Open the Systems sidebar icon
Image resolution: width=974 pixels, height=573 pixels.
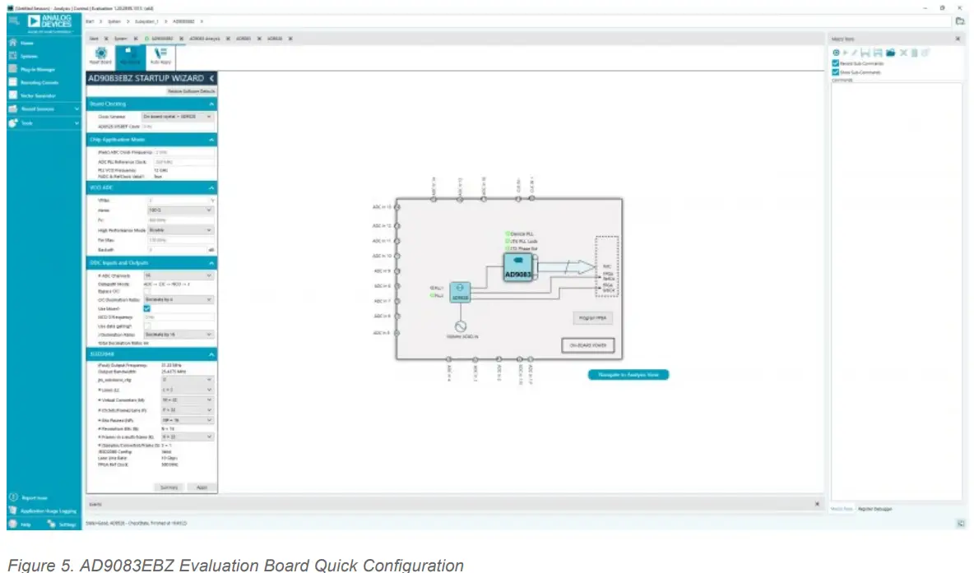tap(12, 56)
